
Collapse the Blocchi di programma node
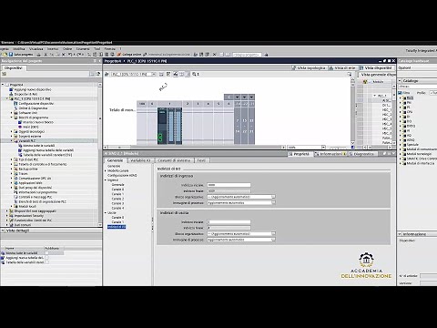coord(12,118)
